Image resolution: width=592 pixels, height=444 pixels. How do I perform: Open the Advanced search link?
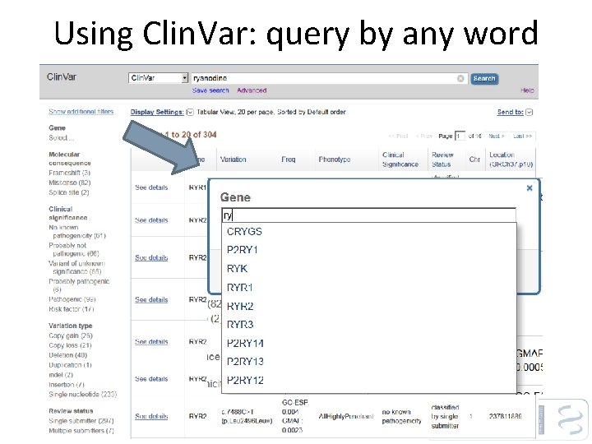click(252, 90)
